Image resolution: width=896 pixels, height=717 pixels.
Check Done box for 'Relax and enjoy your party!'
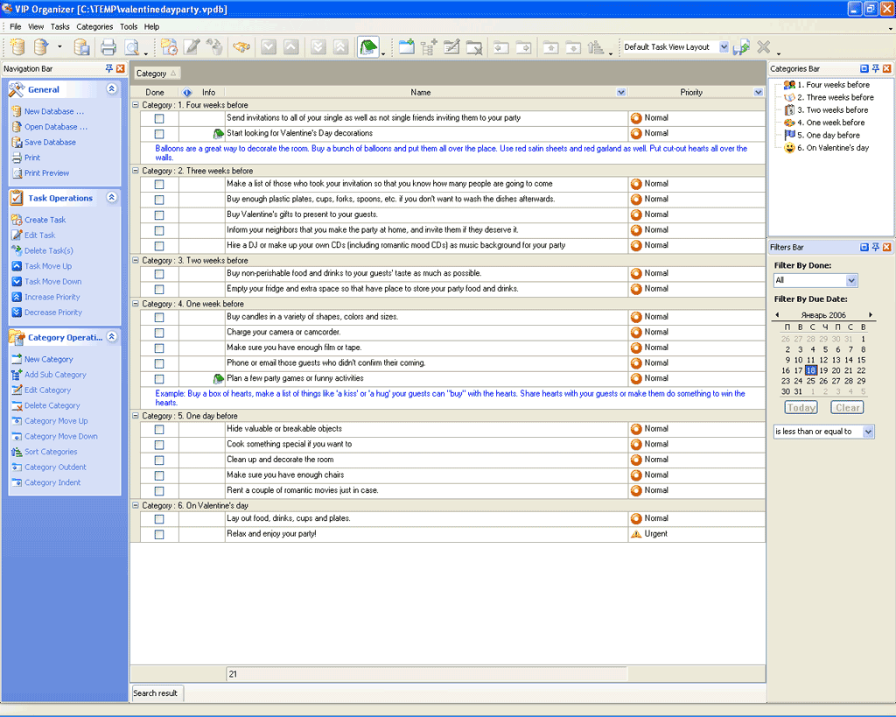pos(159,534)
